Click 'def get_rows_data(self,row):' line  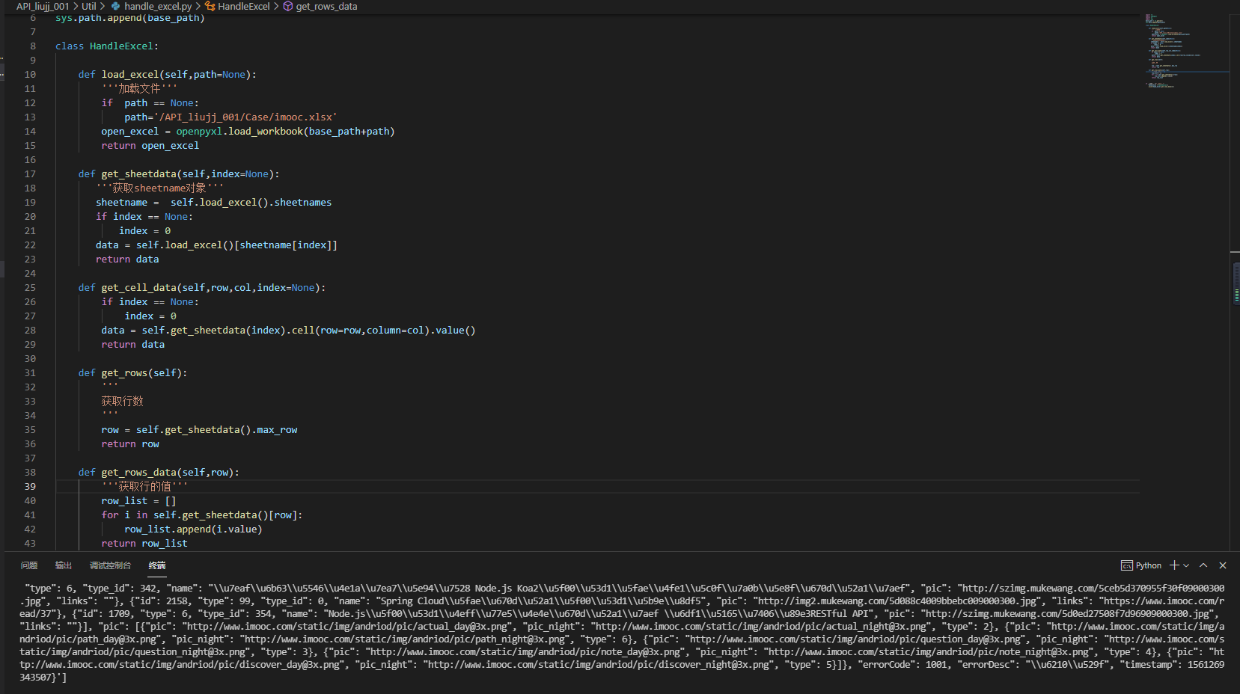pyautogui.click(x=159, y=472)
